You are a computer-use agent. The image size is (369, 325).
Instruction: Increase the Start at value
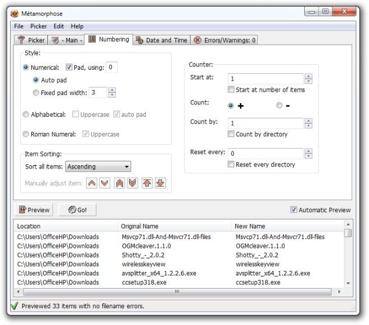[308, 76]
